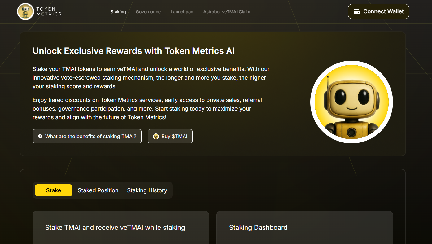Open the Governance section
This screenshot has height=244, width=432.
148,12
